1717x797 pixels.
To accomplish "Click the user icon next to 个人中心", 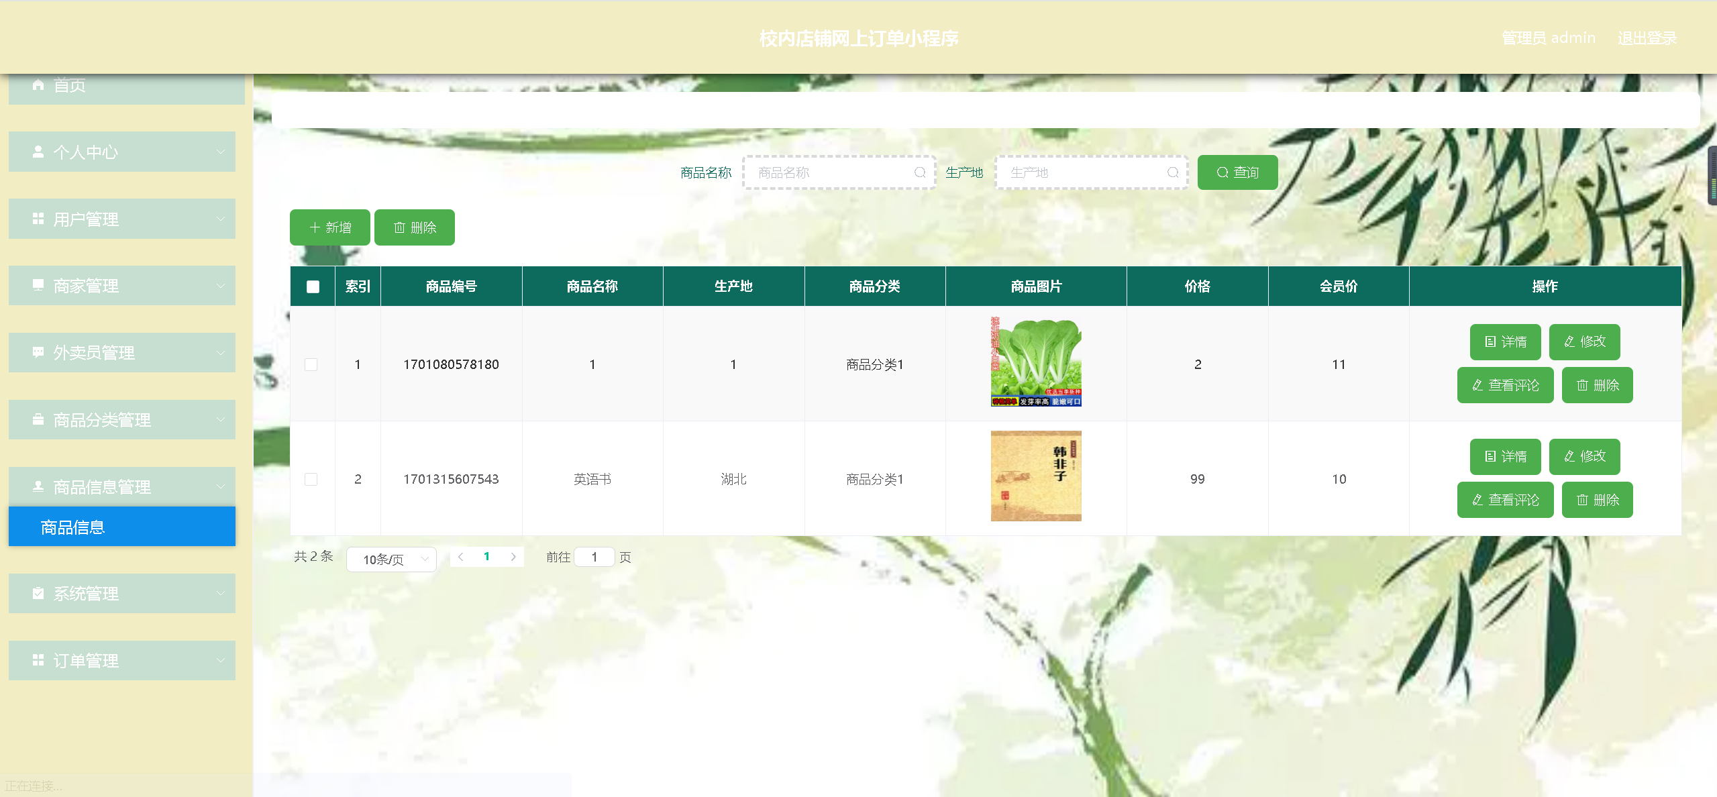I will pyautogui.click(x=38, y=152).
